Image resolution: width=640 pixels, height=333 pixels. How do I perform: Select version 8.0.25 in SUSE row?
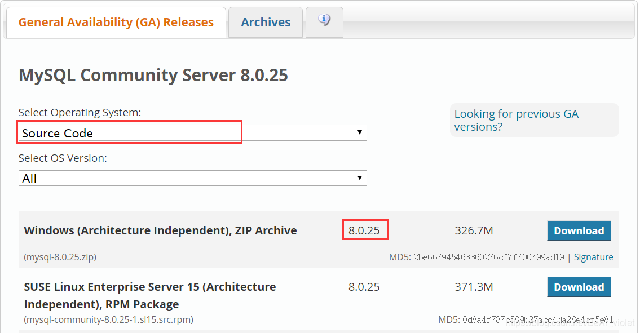tap(364, 287)
